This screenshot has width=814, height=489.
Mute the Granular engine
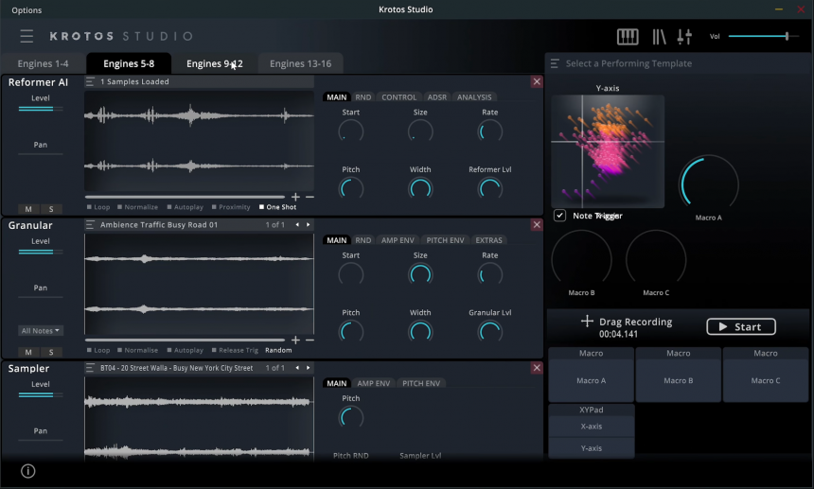point(28,352)
